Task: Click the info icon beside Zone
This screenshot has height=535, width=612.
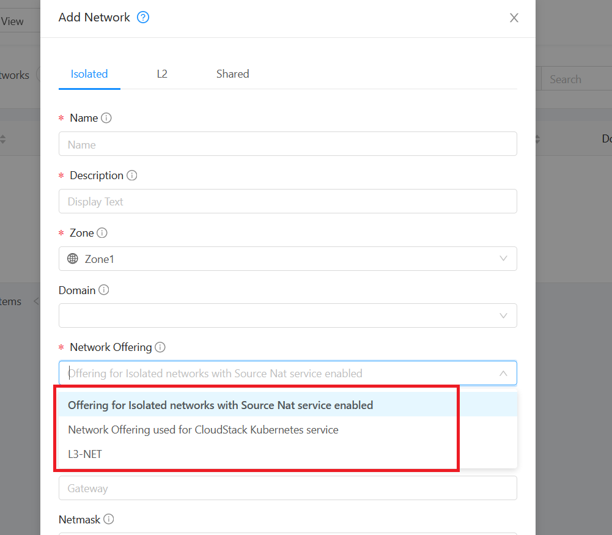Action: pos(101,232)
